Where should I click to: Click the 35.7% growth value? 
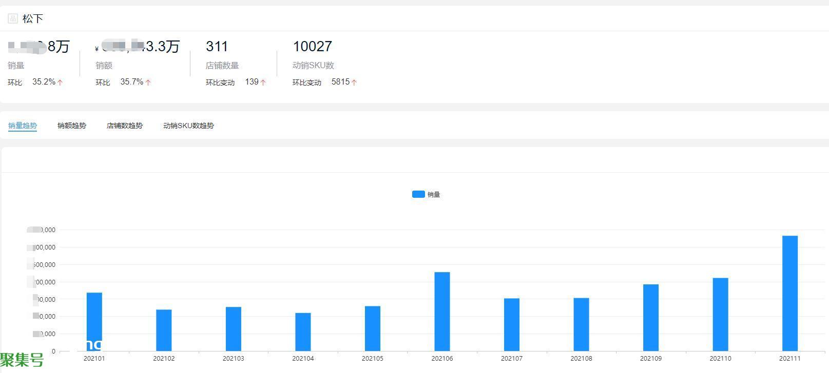pyautogui.click(x=132, y=82)
